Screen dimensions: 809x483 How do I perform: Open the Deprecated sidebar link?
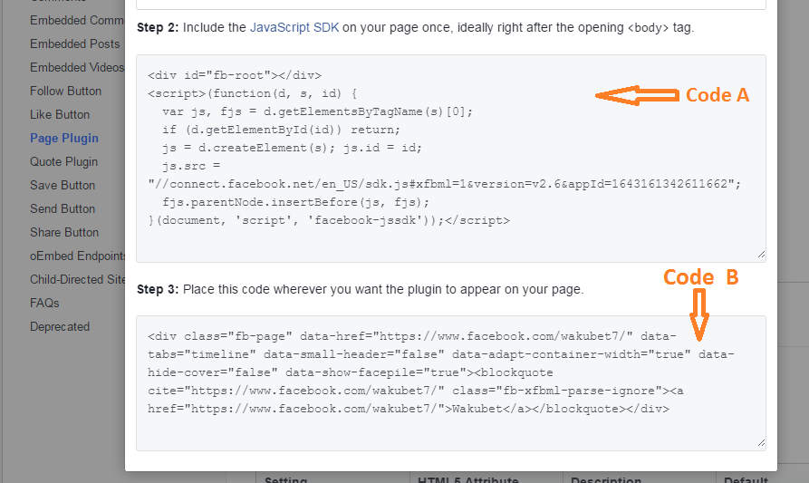point(60,326)
